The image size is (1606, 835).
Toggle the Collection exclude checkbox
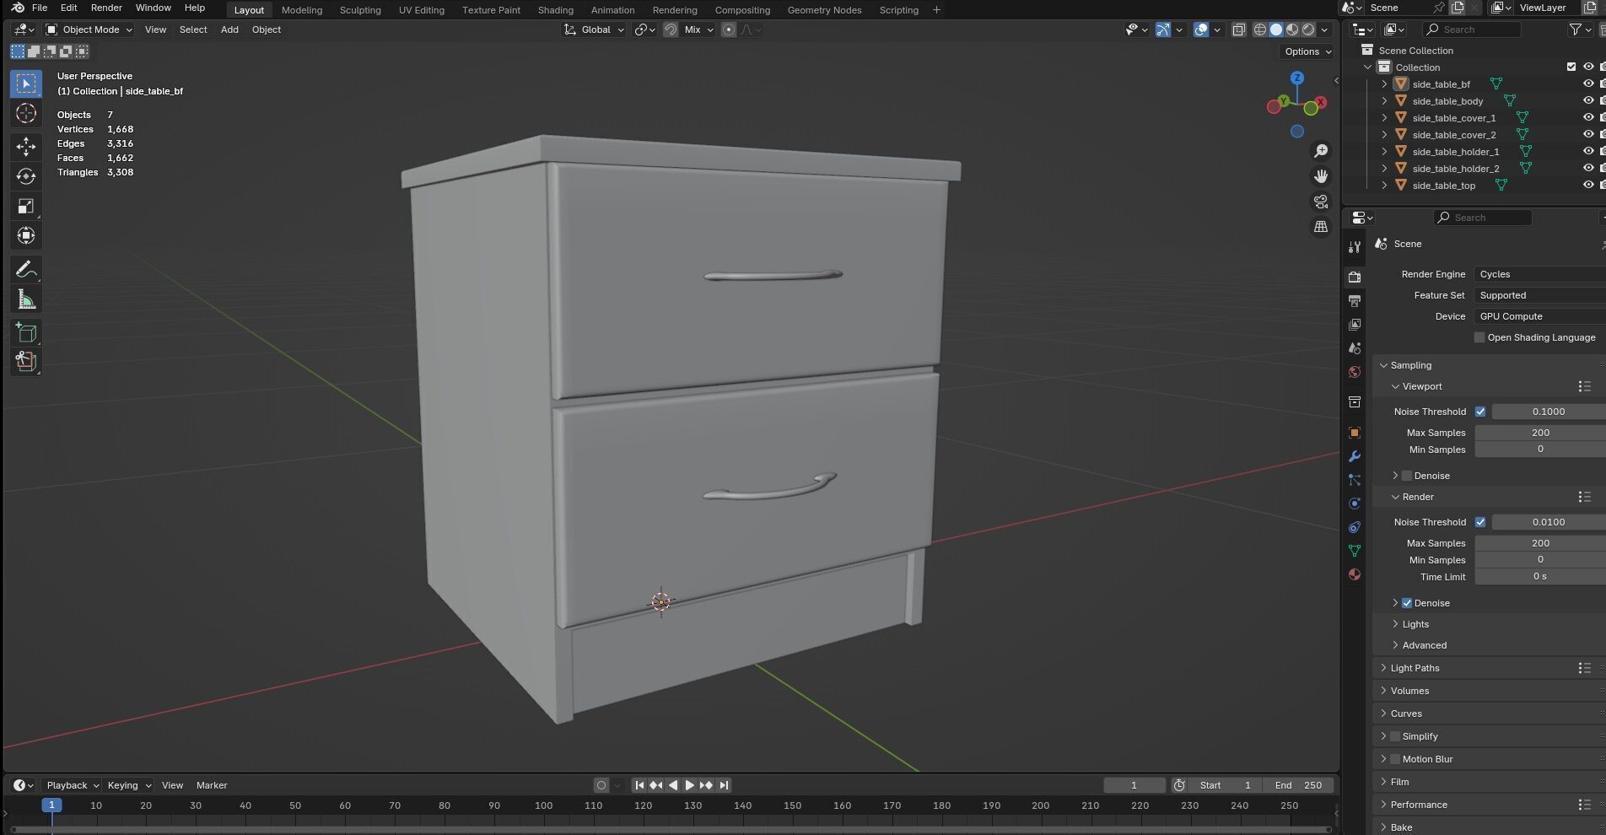[1571, 67]
